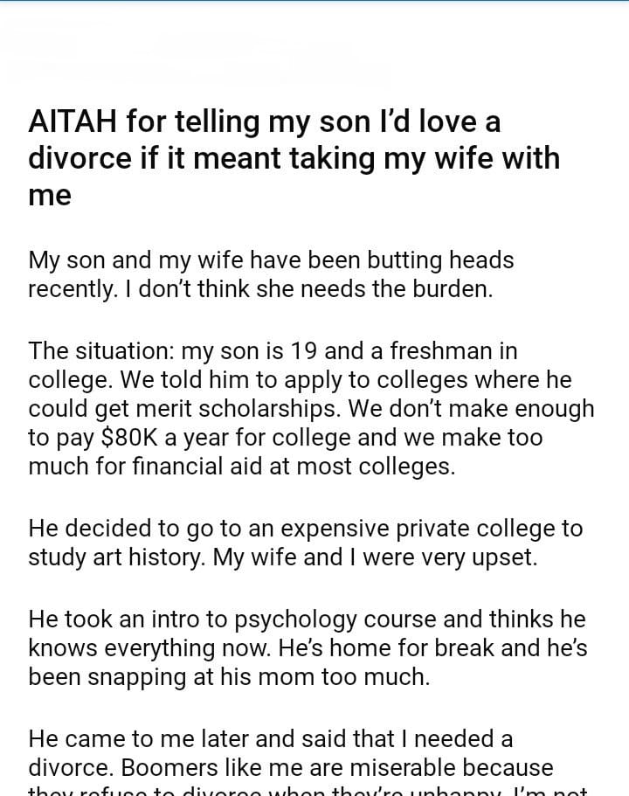Click the word AITAH in the title

click(x=73, y=122)
